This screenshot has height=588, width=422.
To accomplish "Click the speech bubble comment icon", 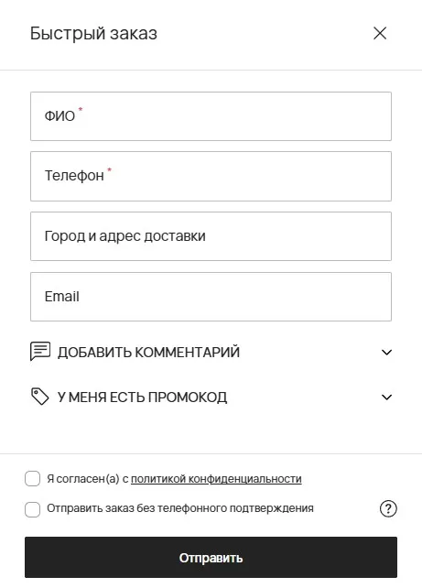I will coord(39,352).
